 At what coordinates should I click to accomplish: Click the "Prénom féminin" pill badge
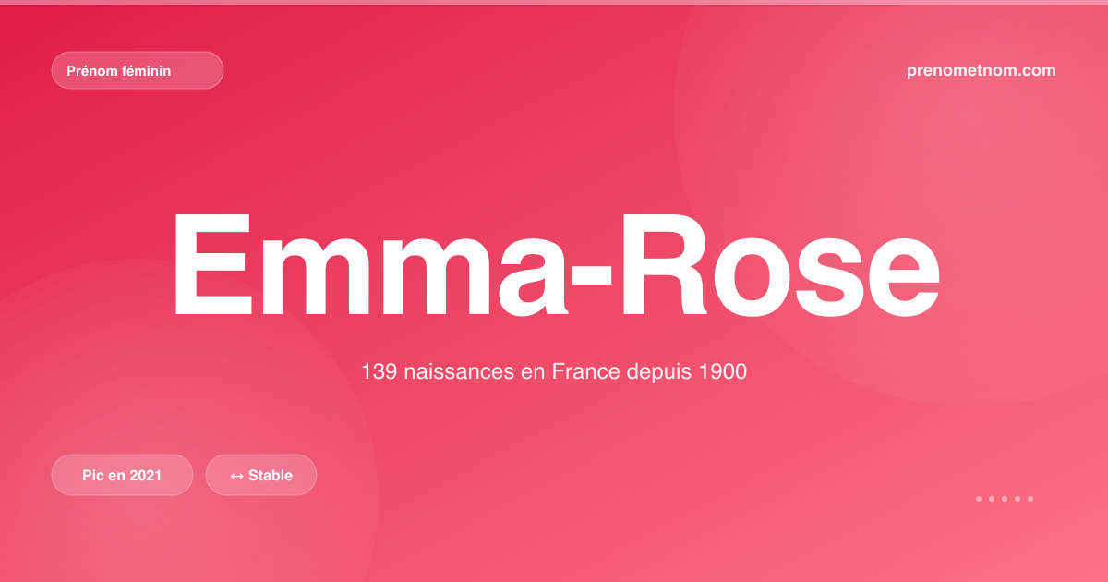[138, 70]
